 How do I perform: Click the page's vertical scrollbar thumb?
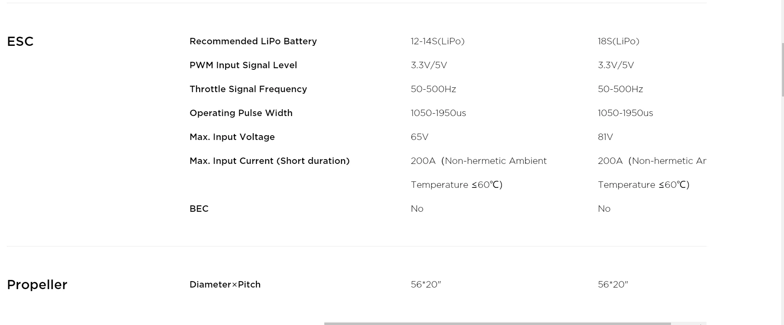coord(782,69)
